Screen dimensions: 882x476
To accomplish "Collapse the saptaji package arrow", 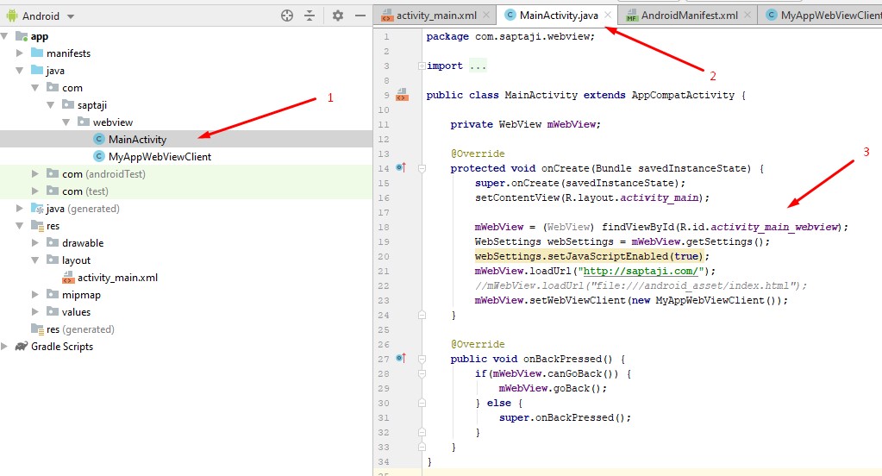I will (51, 104).
